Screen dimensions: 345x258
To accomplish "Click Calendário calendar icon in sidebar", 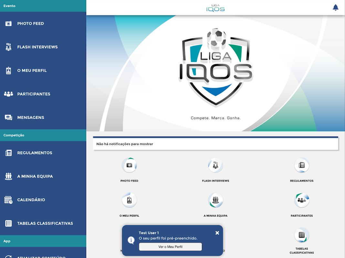I will coord(8,200).
